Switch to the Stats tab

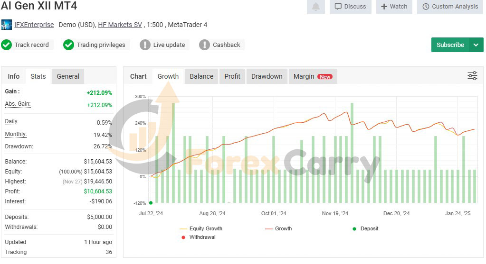pos(38,76)
